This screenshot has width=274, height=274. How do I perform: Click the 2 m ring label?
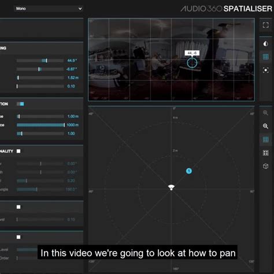[175, 150]
